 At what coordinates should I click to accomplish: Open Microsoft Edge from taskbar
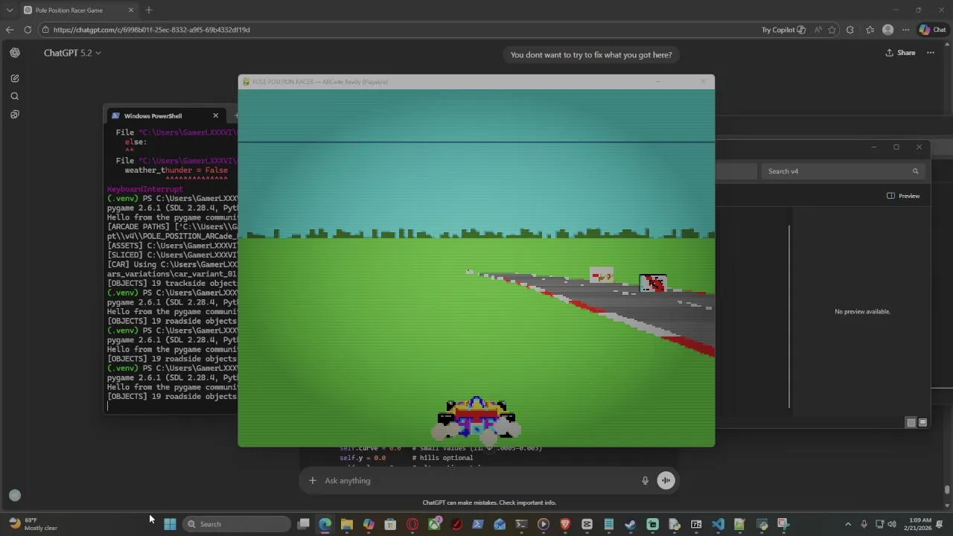(325, 524)
